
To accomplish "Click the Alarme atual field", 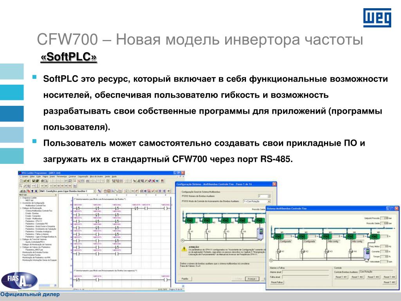I will [305, 272].
